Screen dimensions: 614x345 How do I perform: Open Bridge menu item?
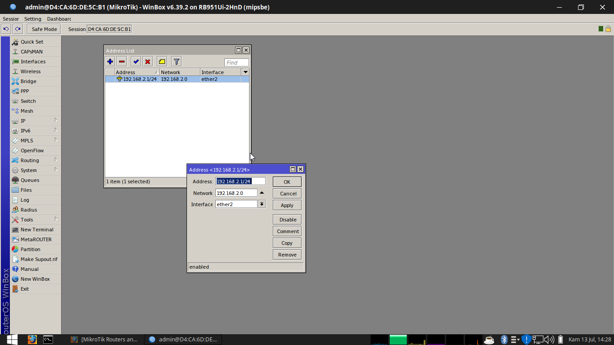point(36,81)
